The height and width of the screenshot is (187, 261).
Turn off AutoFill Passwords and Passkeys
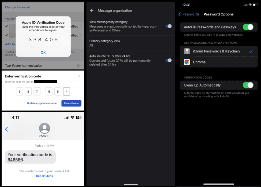(248, 27)
